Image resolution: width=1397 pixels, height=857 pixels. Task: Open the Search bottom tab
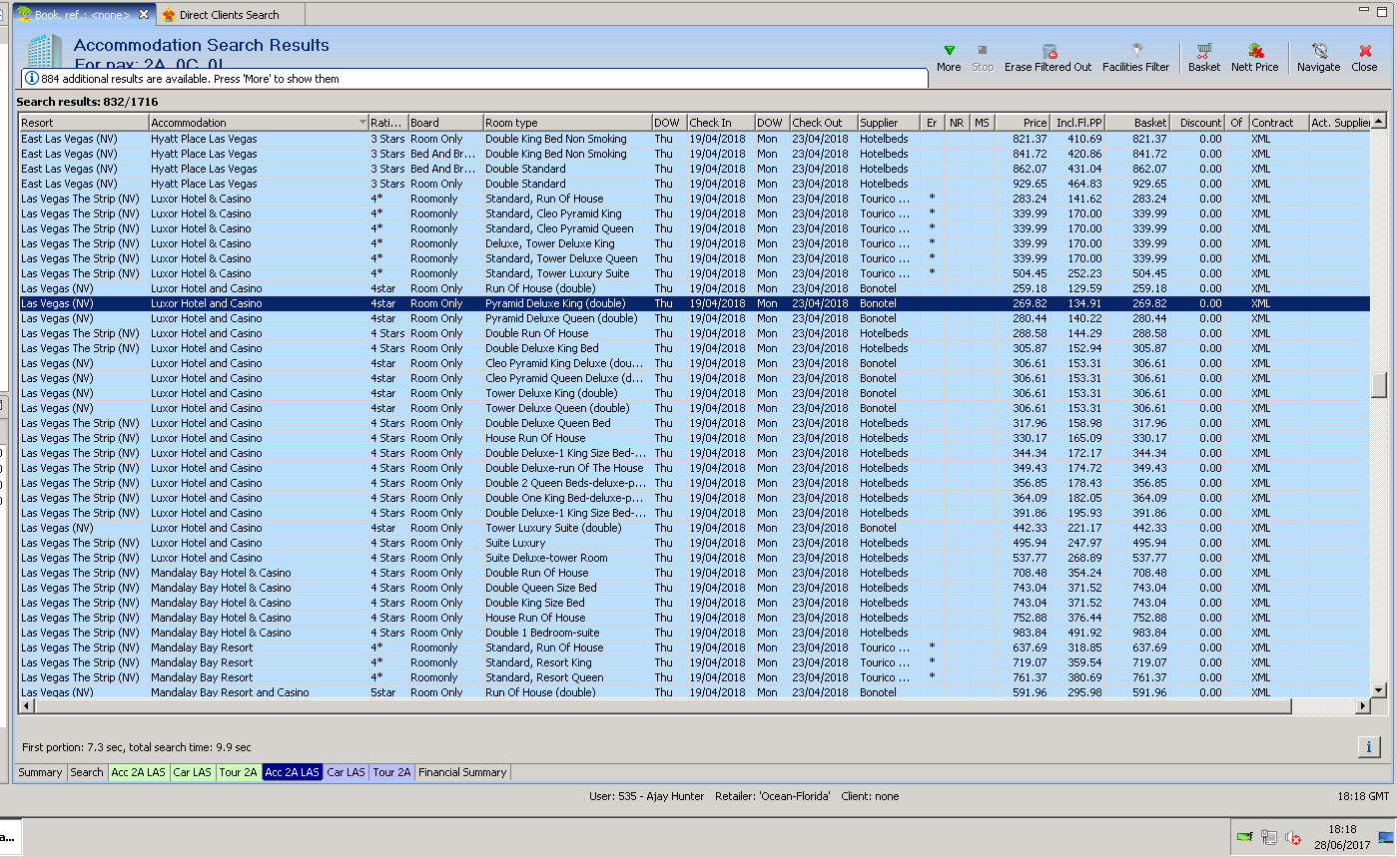coord(87,772)
